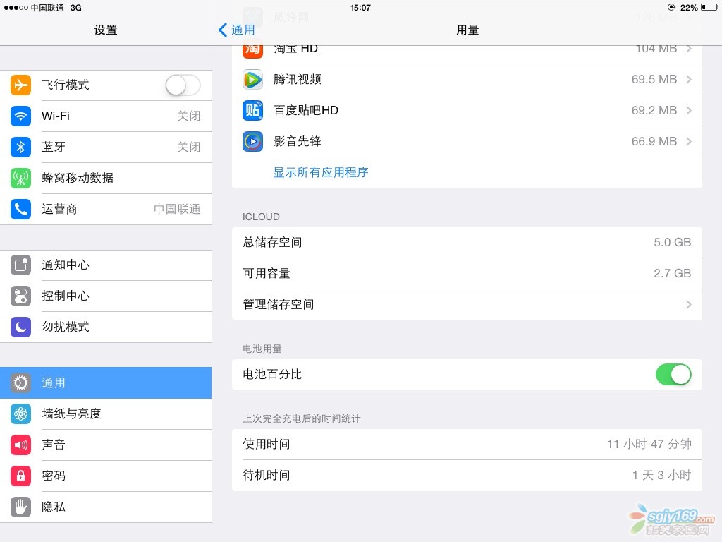Viewport: 722px width, 542px height.
Task: Tap the Baidu Tieba HD app icon
Action: tap(252, 110)
